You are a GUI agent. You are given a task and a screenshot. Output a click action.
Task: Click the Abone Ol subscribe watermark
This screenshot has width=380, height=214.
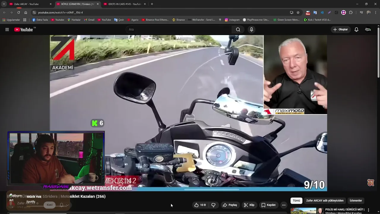coord(370,183)
